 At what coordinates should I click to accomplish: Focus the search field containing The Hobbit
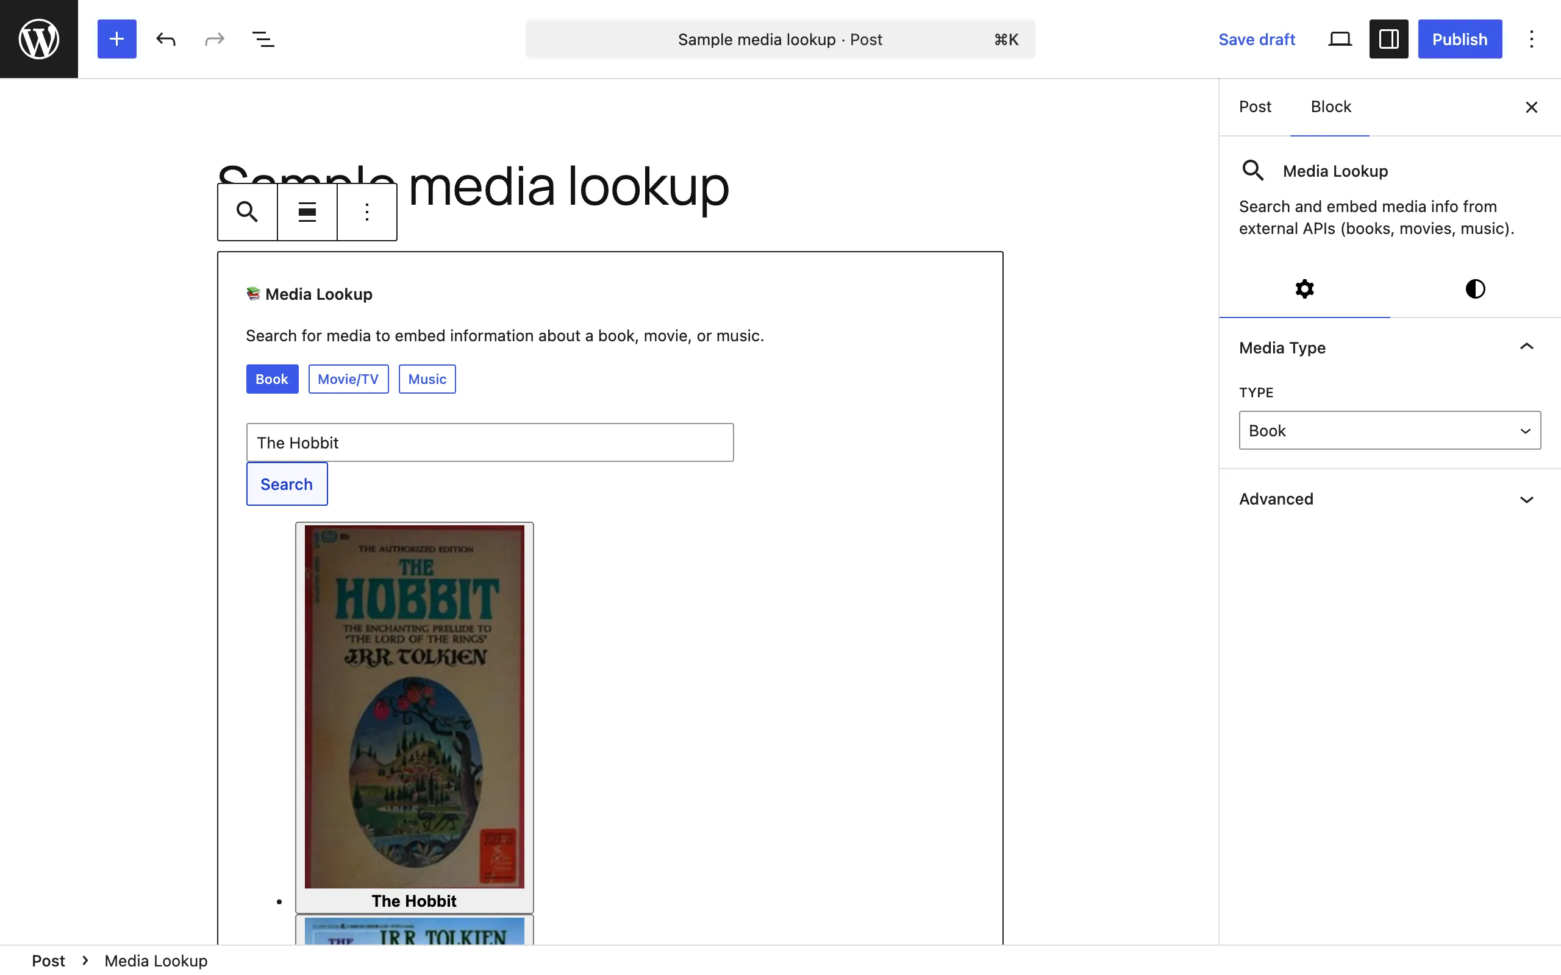point(490,442)
